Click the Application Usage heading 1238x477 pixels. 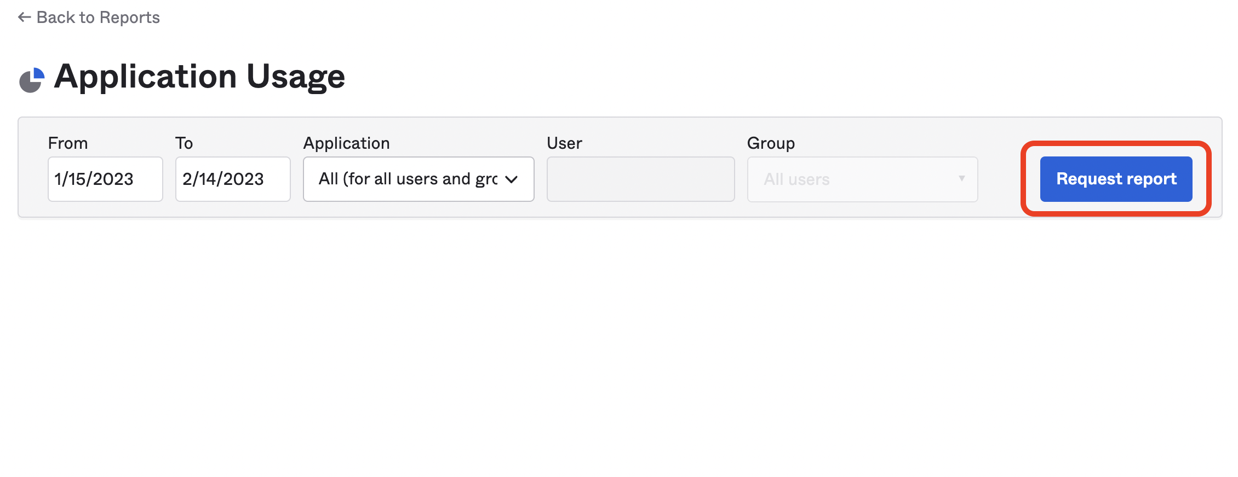pyautogui.click(x=199, y=76)
